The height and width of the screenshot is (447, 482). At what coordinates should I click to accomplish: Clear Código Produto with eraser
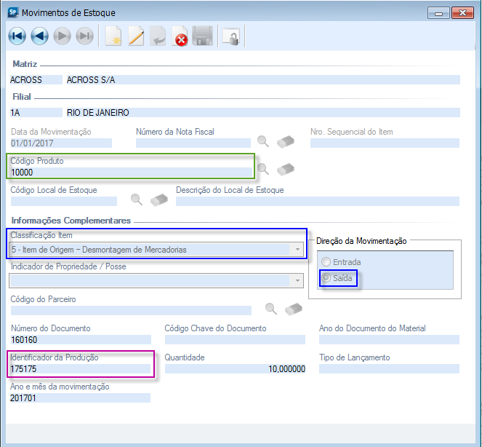pos(286,170)
